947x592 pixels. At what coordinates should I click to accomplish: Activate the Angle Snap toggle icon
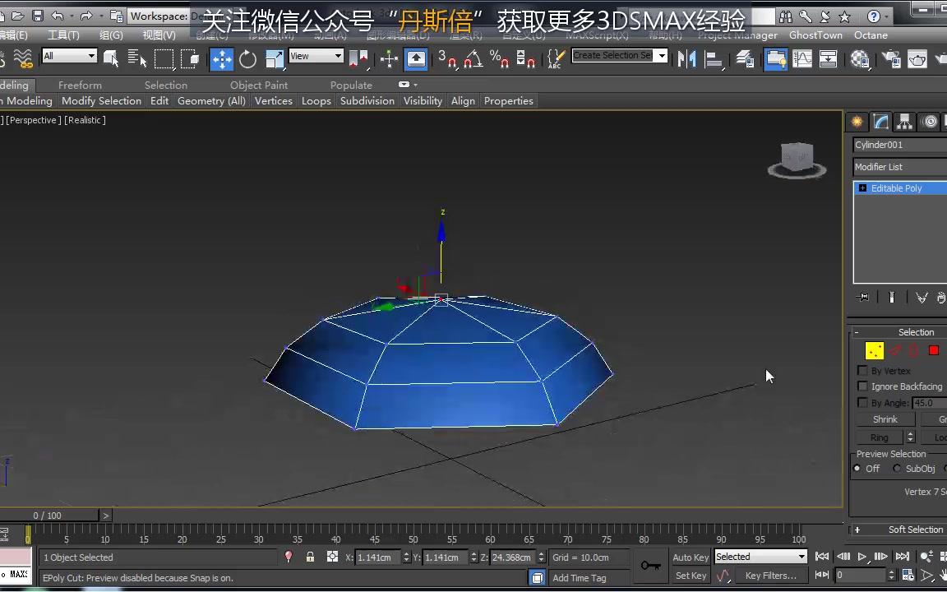(x=473, y=58)
